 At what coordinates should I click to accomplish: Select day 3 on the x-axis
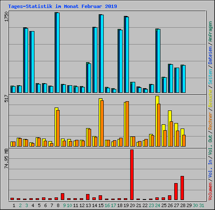click(26, 205)
